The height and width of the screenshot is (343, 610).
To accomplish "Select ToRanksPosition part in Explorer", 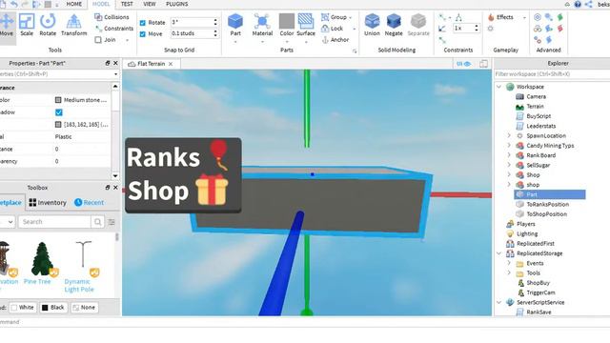I will pos(547,204).
